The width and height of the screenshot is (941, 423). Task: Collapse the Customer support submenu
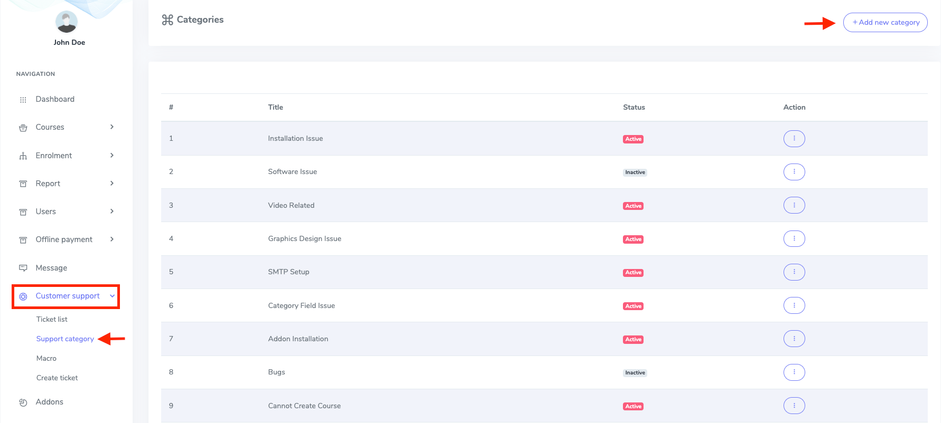point(111,296)
